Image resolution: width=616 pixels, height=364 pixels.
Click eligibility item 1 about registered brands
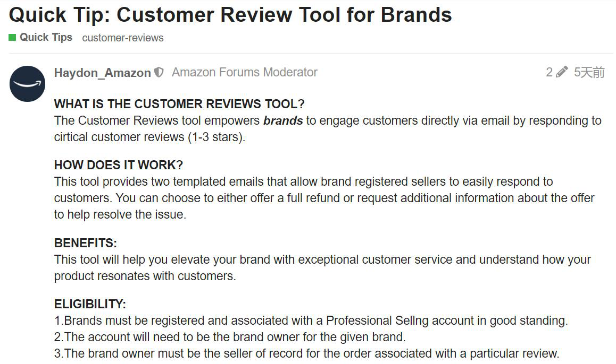tap(311, 320)
